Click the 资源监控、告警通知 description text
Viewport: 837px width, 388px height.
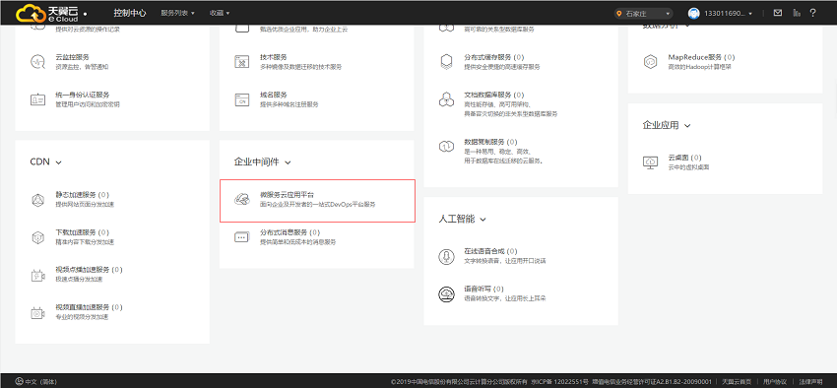82,67
